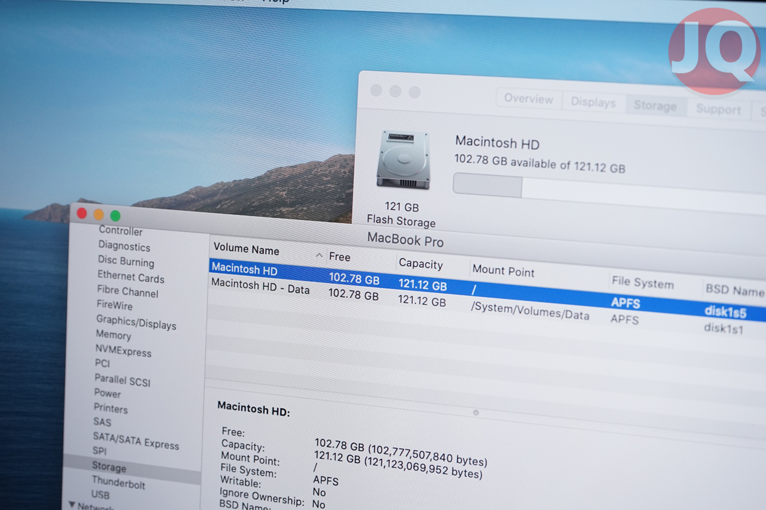Click the 'Flash Storage' label under the disk icon
Viewport: 766px width, 510px height.
(401, 221)
